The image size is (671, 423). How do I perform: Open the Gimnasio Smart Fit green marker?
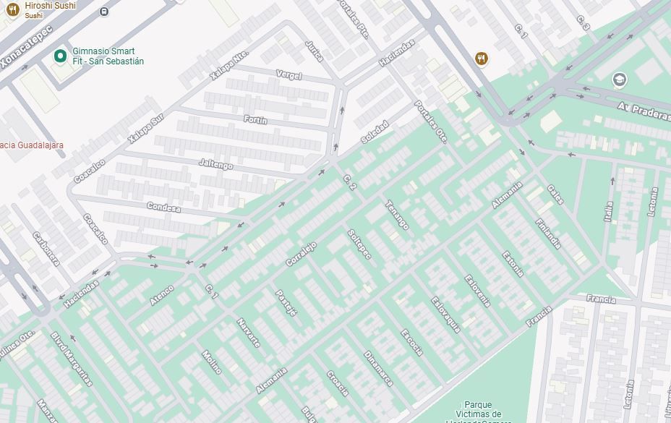tap(60, 56)
